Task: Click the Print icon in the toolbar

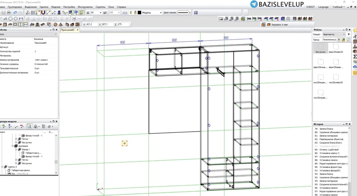Action: (x=9, y=13)
